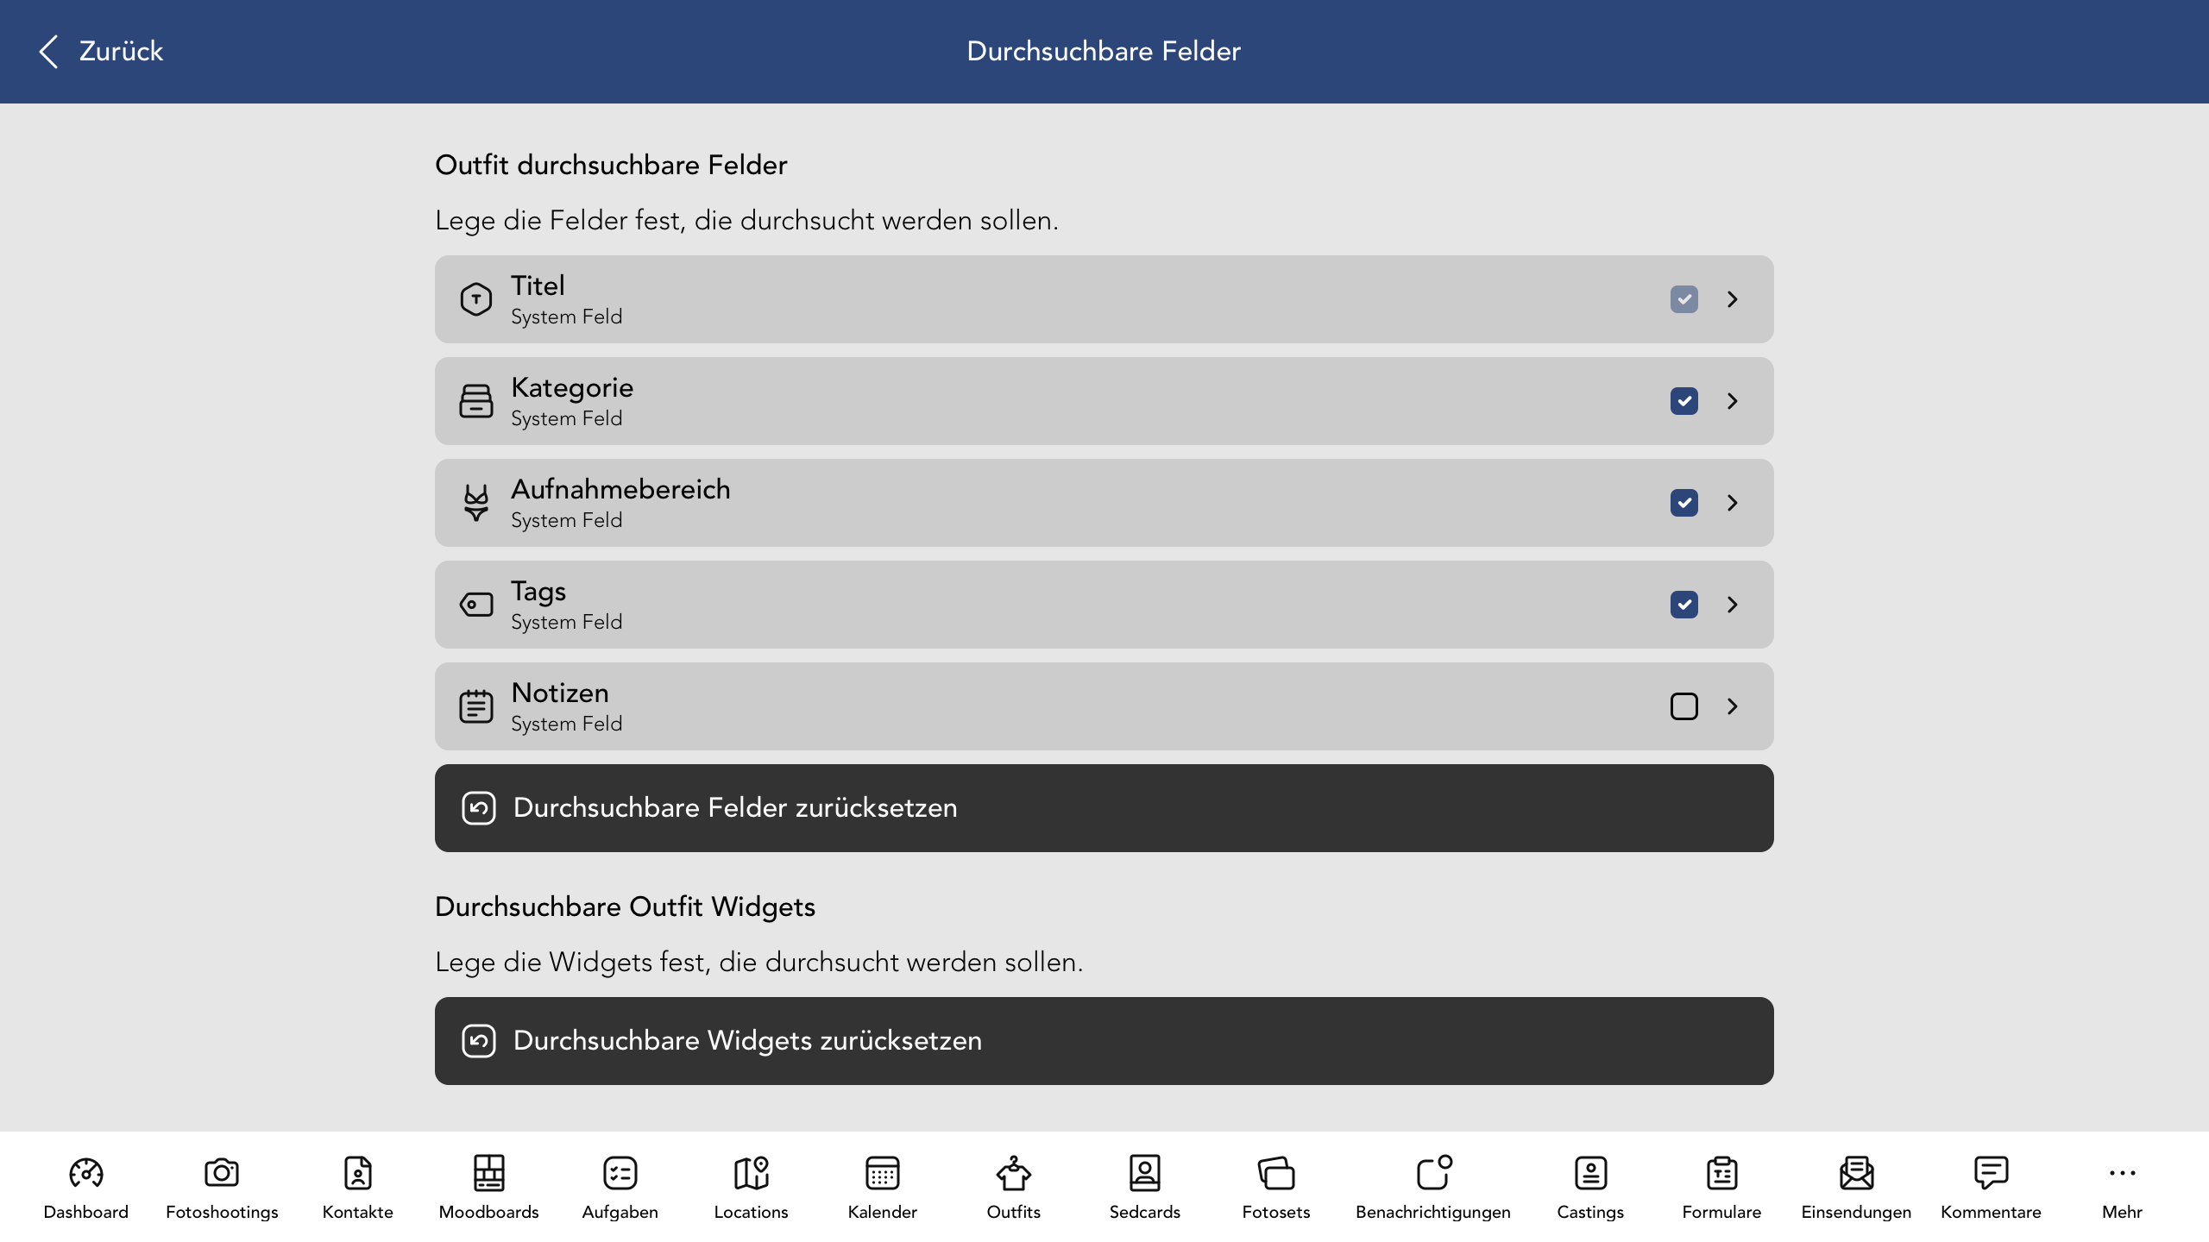The image size is (2209, 1242).
Task: Click the 'Durchsuchbare Felder' page title
Action: click(x=1104, y=51)
